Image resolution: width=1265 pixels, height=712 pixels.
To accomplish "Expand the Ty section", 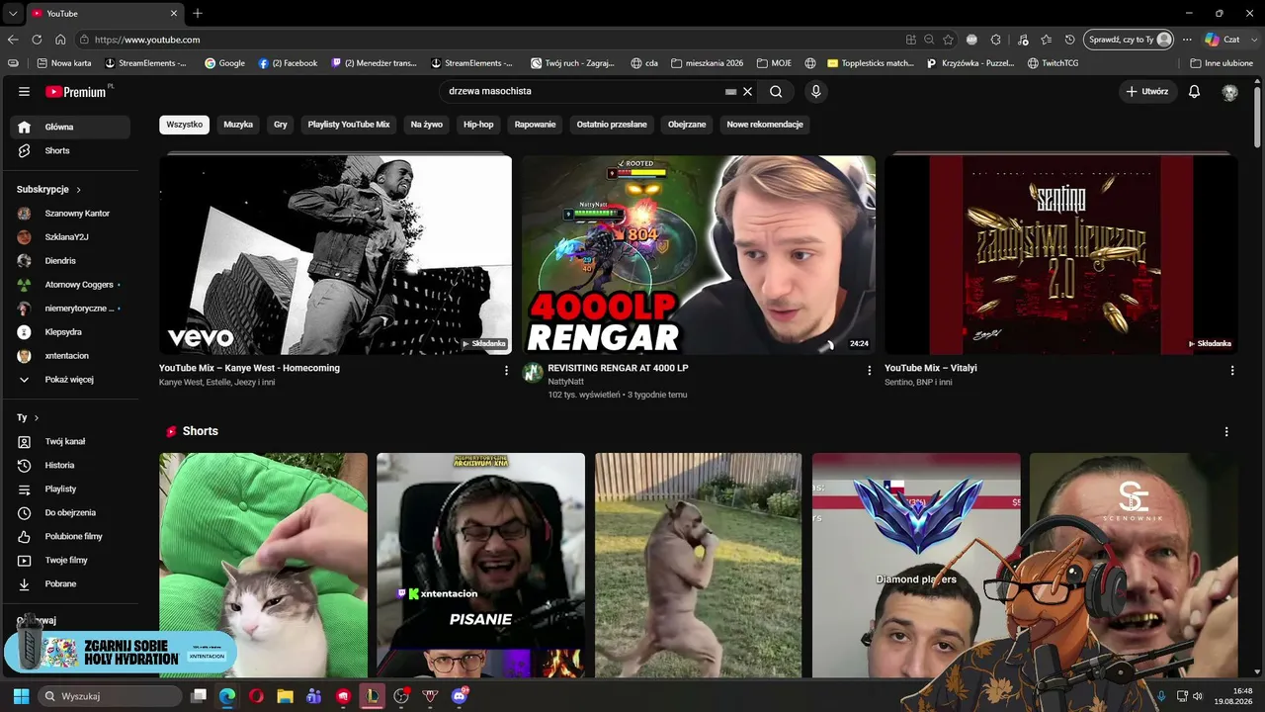I will pos(28,417).
